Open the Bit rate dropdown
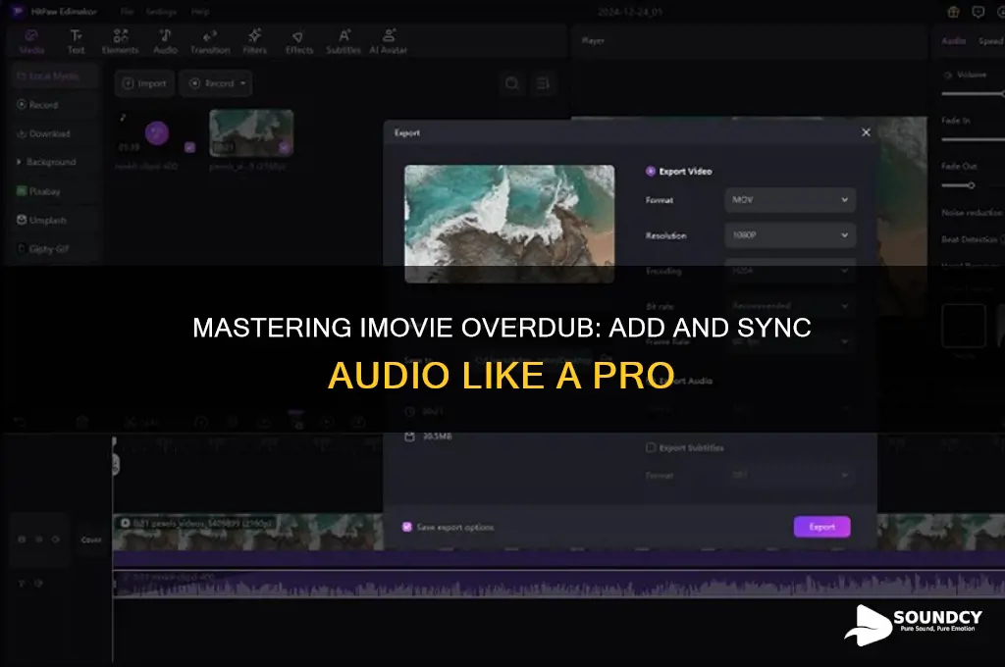The image size is (1005, 667). click(x=790, y=306)
